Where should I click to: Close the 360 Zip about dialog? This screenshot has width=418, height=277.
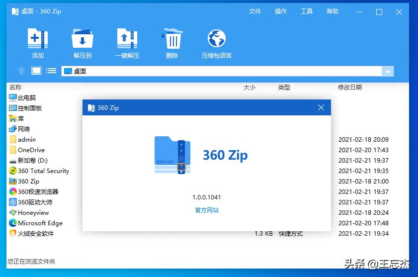point(321,107)
